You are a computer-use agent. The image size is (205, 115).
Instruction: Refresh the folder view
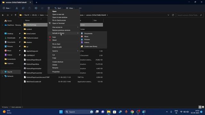click(173, 15)
